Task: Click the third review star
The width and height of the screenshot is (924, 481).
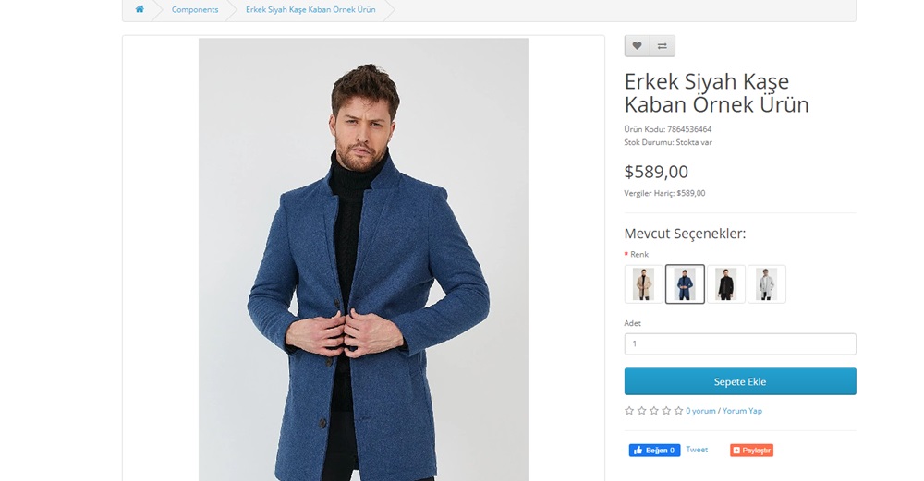Action: point(654,411)
